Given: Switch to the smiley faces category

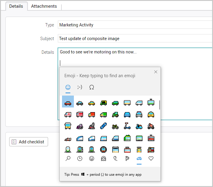Looking at the screenshot, I should (x=92, y=159).
